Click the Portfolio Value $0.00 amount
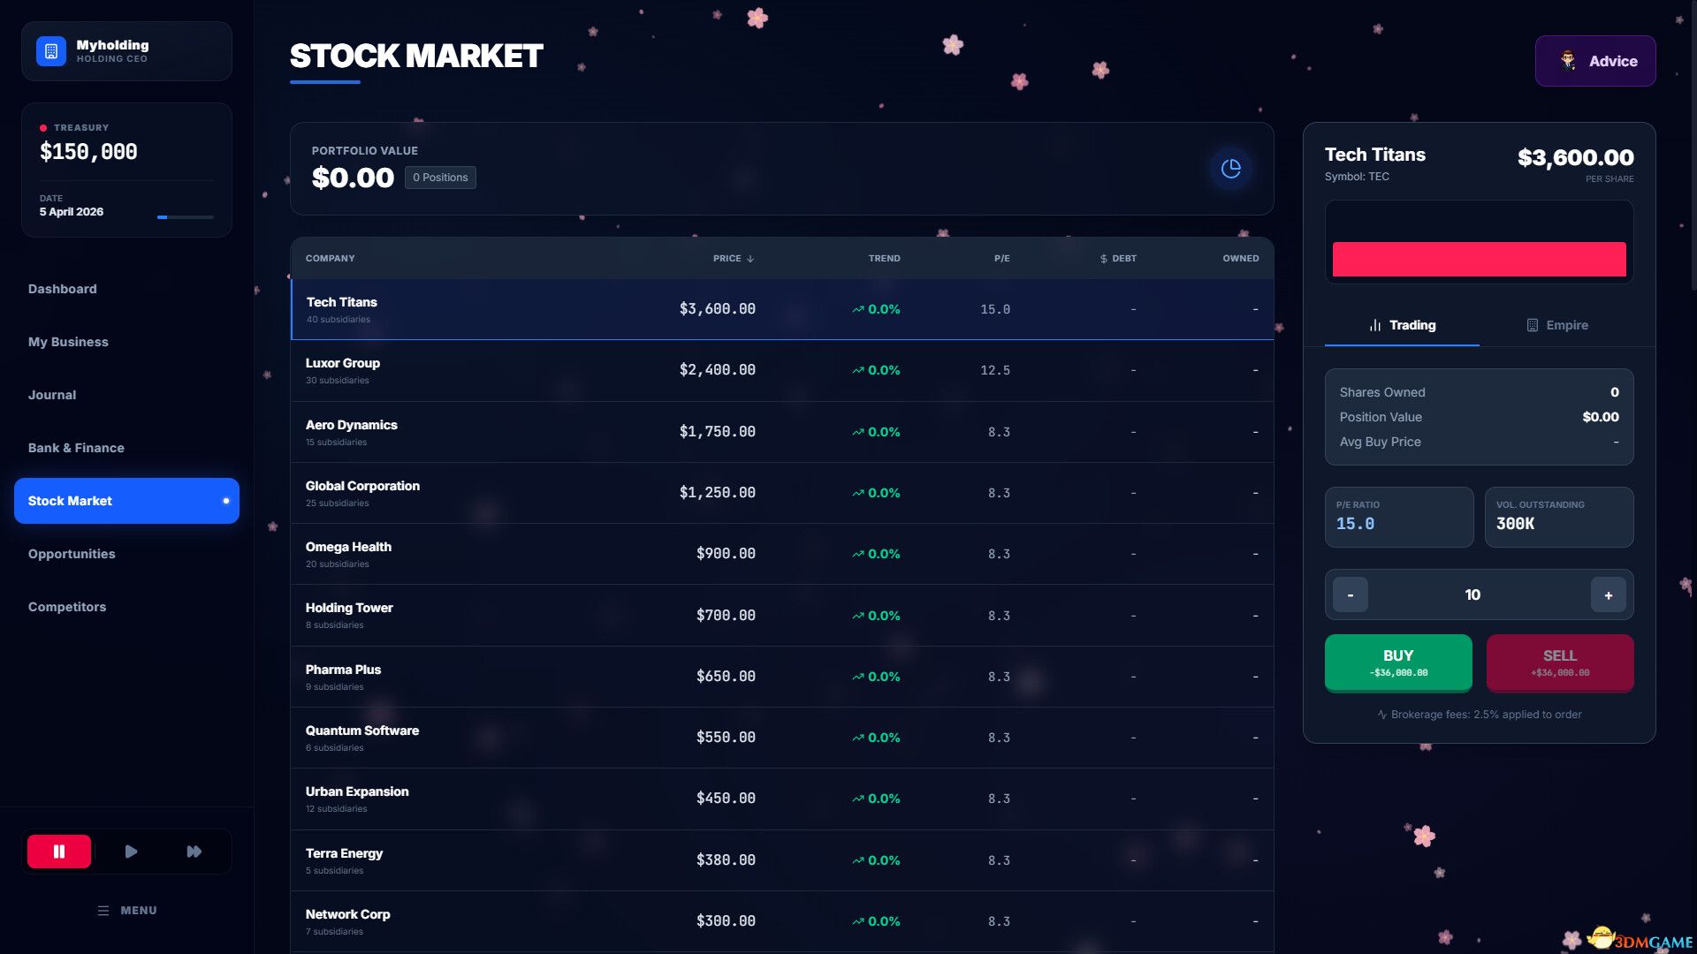The width and height of the screenshot is (1697, 954). click(x=353, y=178)
